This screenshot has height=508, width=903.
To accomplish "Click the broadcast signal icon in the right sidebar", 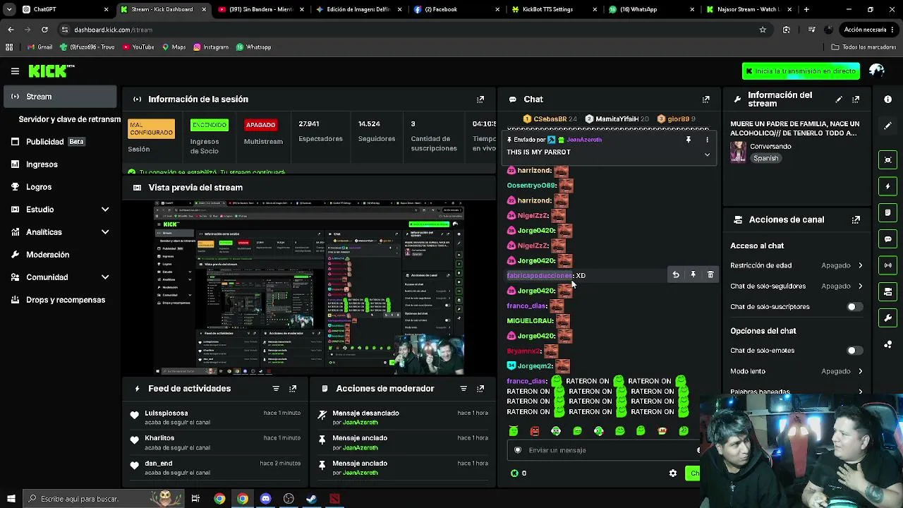I will pyautogui.click(x=888, y=265).
